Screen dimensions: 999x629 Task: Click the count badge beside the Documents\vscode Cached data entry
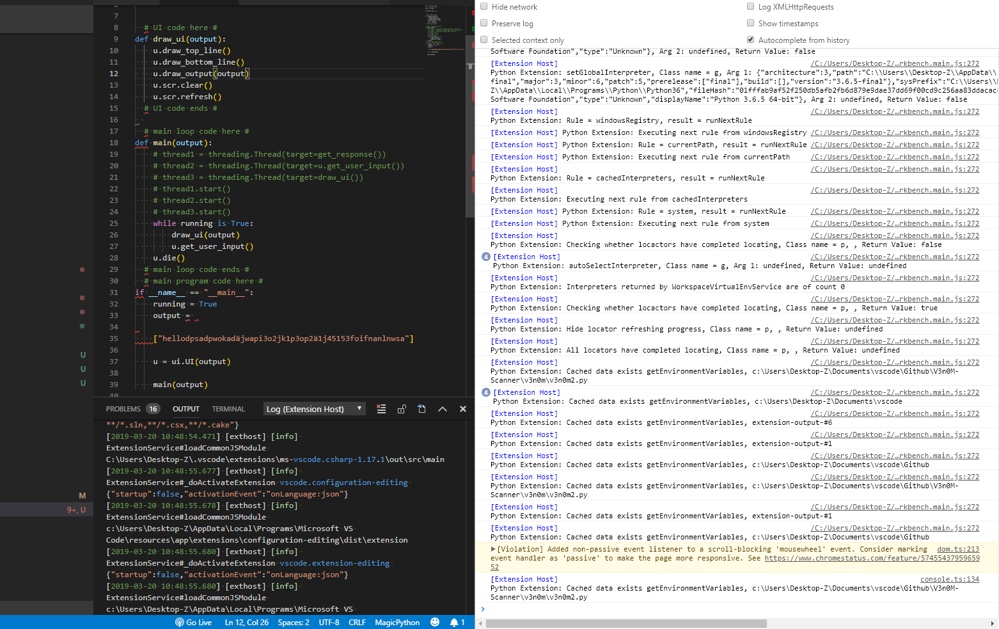tap(485, 392)
